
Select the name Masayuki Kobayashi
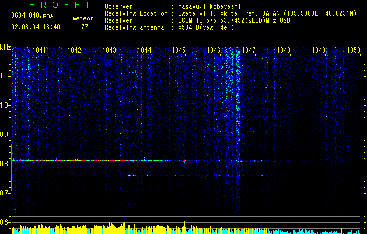tap(209, 6)
